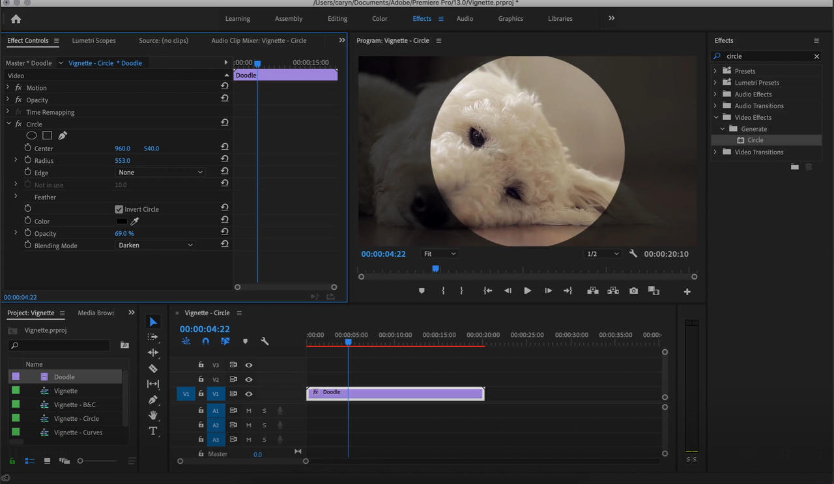Image resolution: width=834 pixels, height=484 pixels.
Task: Open the Edge dropdown set to None
Action: 160,172
